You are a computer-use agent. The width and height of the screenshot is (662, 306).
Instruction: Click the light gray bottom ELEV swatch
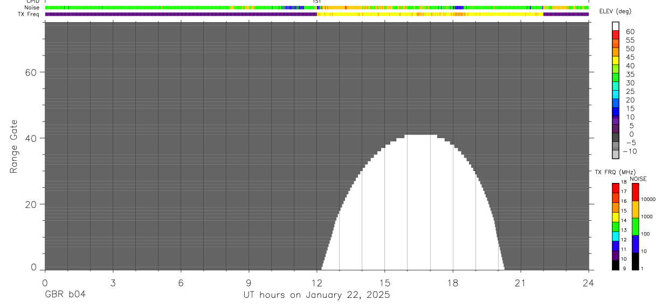[616, 154]
